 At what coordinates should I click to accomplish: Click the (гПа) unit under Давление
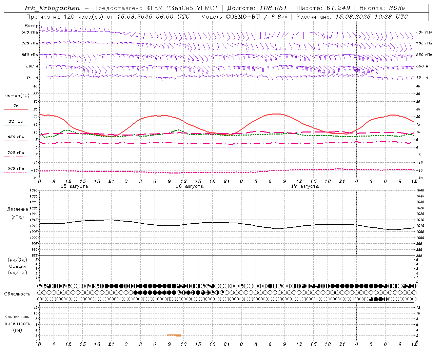(18, 217)
